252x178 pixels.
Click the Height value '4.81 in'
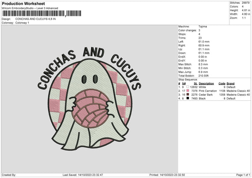point(246,10)
